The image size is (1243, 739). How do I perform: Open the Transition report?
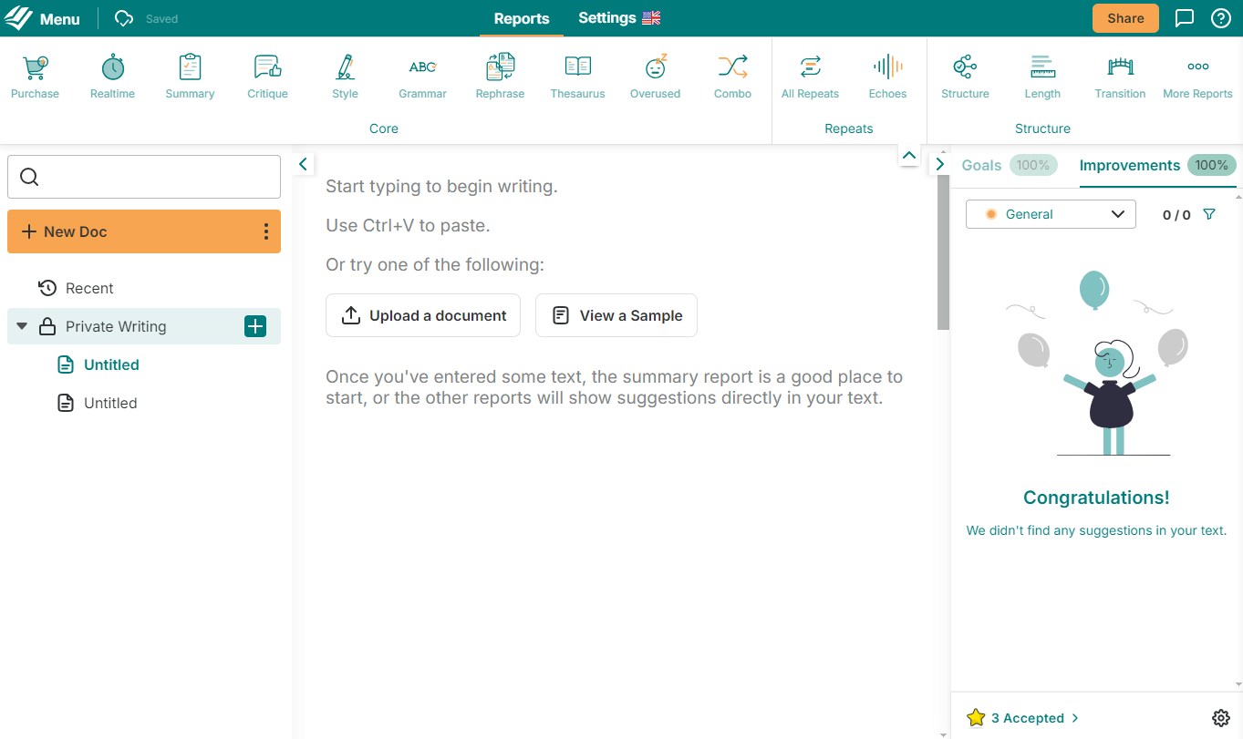point(1120,77)
